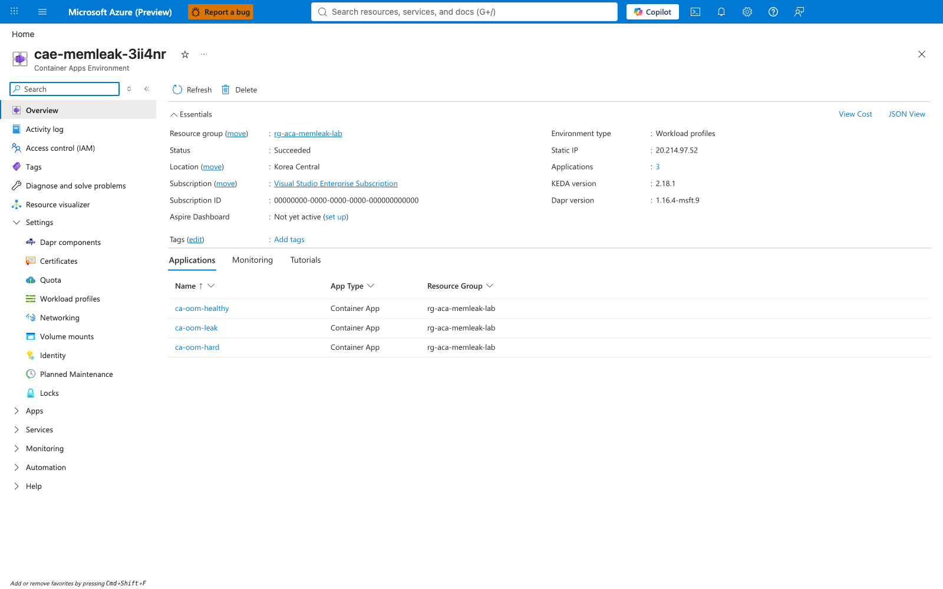Click the Refresh toolbar button
This screenshot has height=589, width=943.
pyautogui.click(x=192, y=90)
